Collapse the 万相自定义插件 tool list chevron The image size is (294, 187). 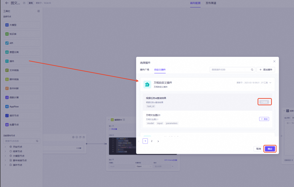pyautogui.click(x=270, y=83)
